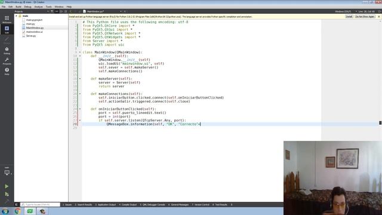Click Install for Python language server
The image size is (382, 215).
pyautogui.click(x=349, y=17)
